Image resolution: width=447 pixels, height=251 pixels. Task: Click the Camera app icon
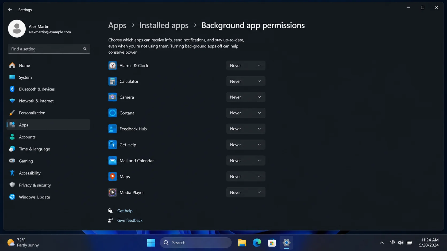tap(112, 97)
